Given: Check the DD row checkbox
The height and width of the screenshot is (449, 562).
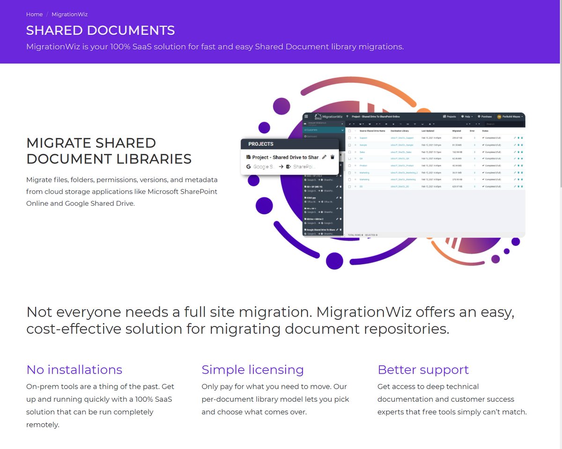Looking at the screenshot, I should 349,186.
